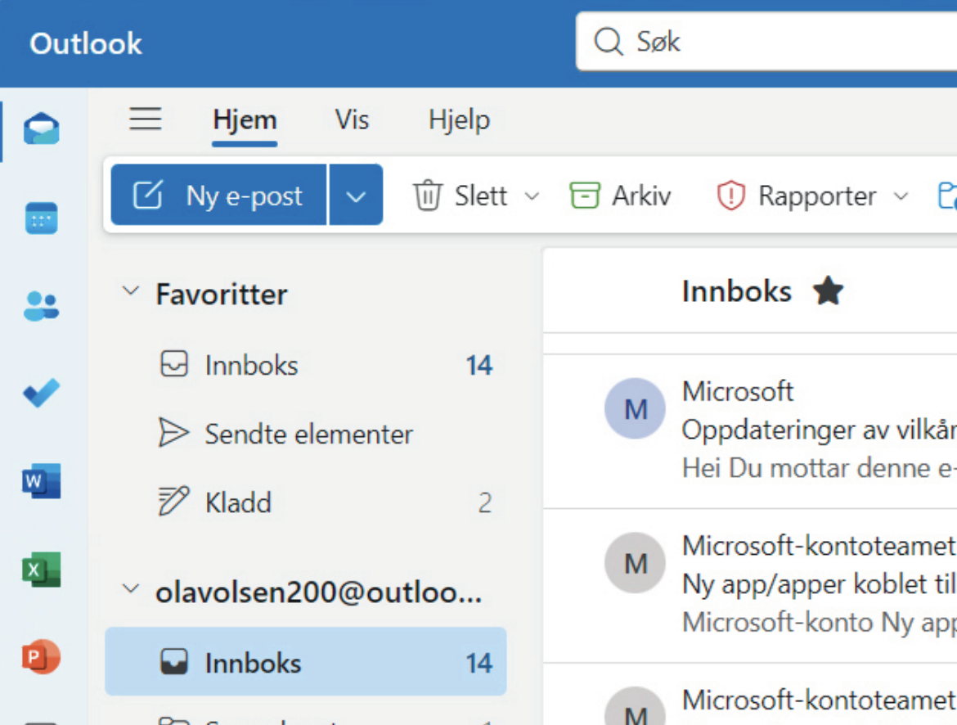
Task: Archive the message with the Arkiv button
Action: [621, 196]
